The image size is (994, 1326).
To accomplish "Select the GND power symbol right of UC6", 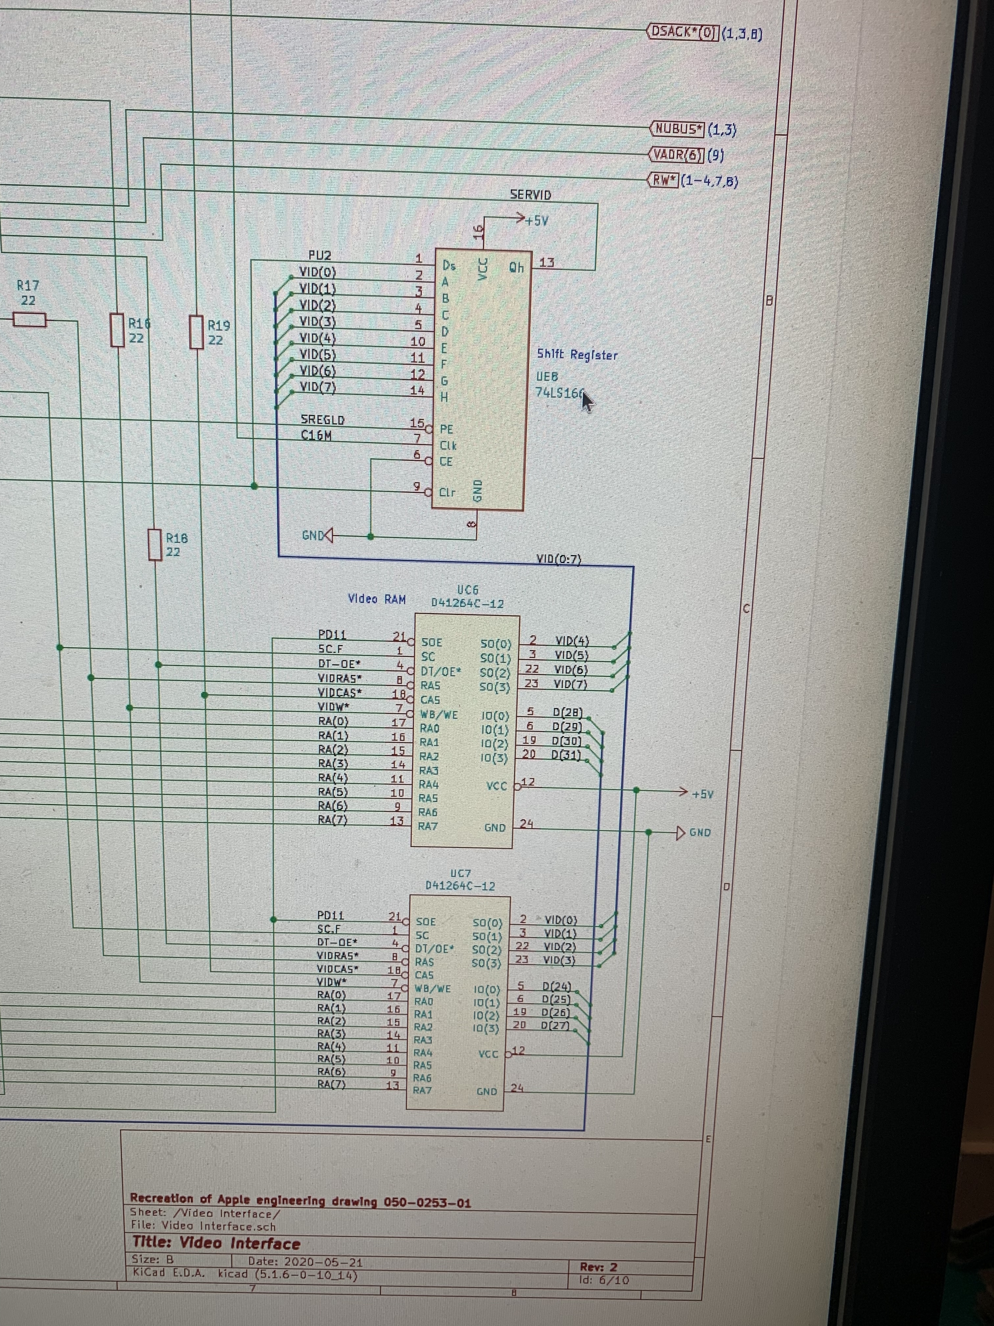I will pyautogui.click(x=693, y=833).
